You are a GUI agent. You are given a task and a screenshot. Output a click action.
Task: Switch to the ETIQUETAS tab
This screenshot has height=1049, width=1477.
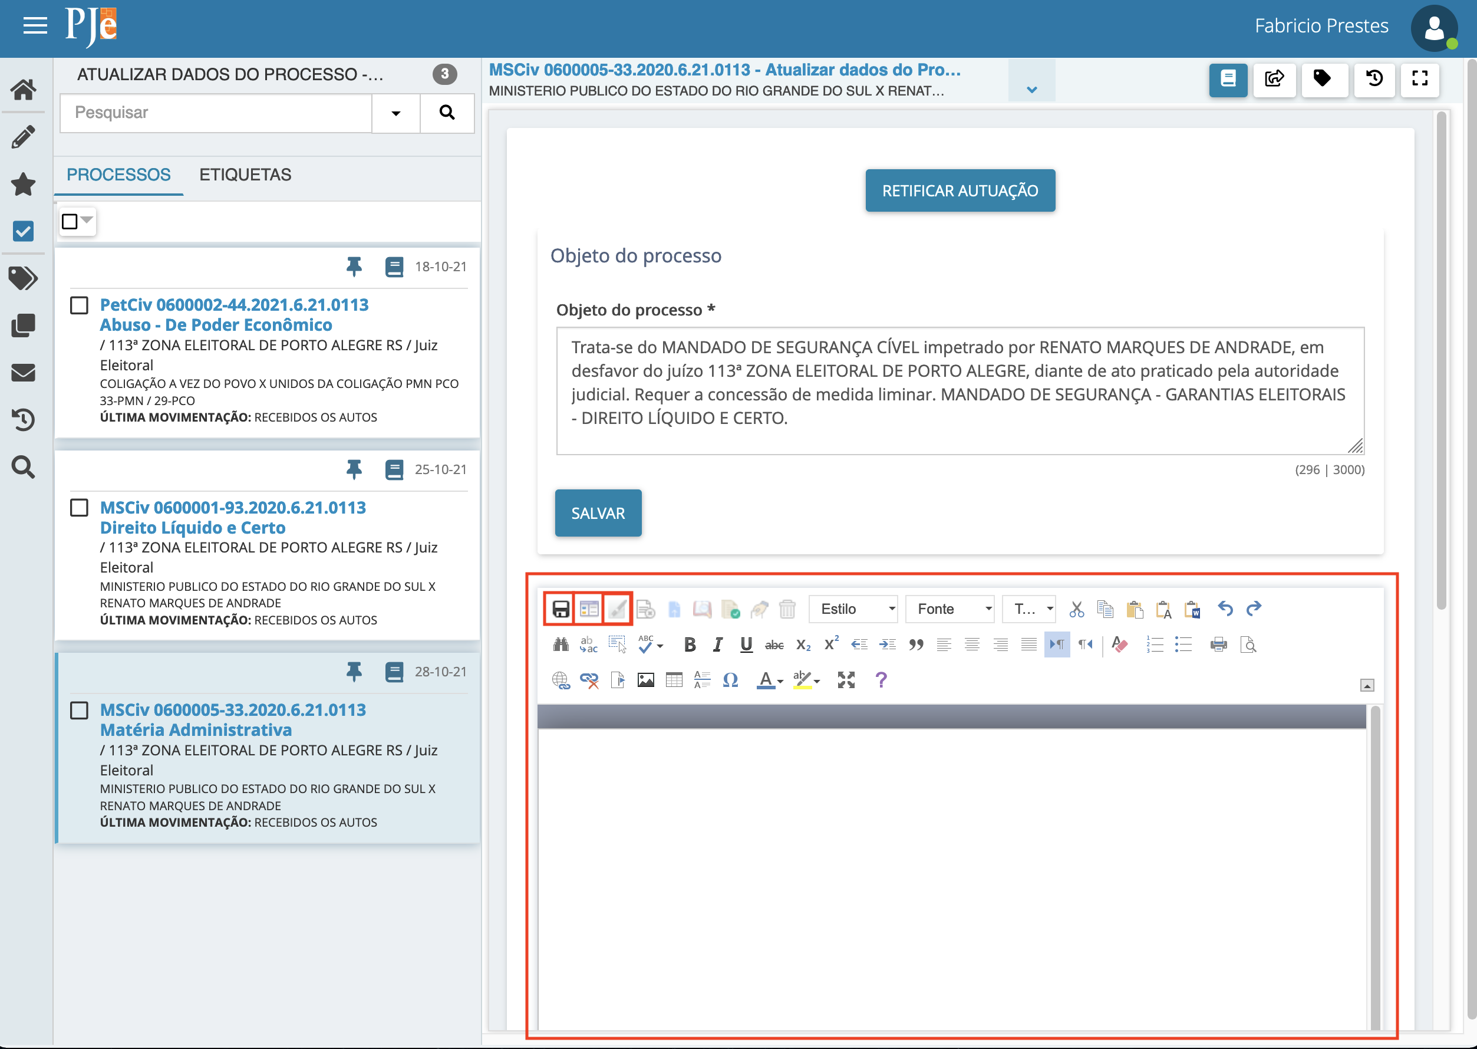pos(245,175)
